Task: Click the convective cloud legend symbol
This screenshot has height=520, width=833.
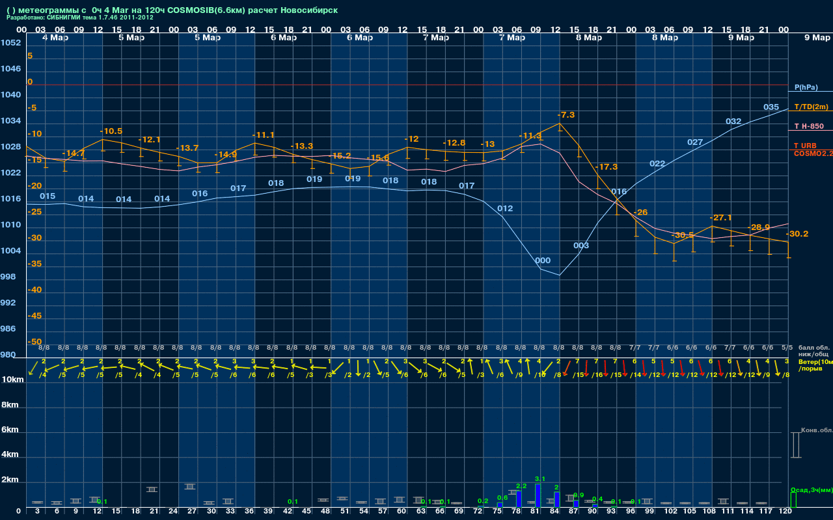Action: (795, 445)
